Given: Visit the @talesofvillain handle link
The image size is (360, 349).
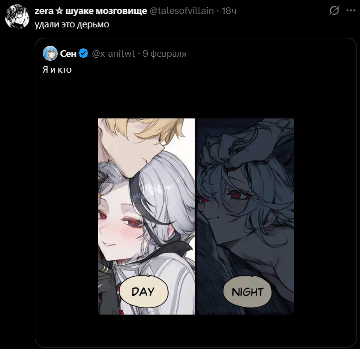Looking at the screenshot, I should (x=181, y=11).
